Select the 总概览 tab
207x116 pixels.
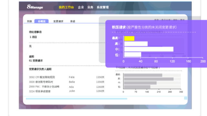click(41, 21)
